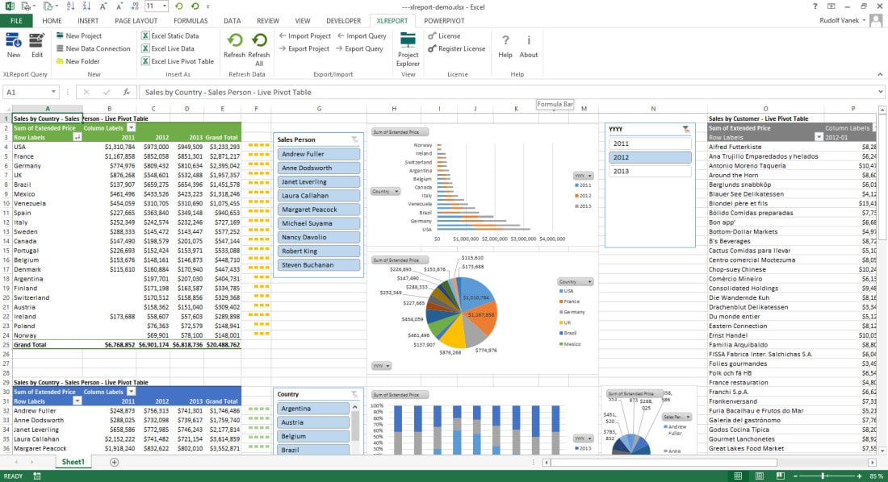The width and height of the screenshot is (888, 482).
Task: Open Column Labels filter in blue pivot table
Action: [131, 392]
